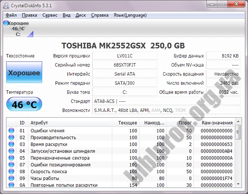The image size is (248, 194).
Task: Click status orb for 09 Часы работы
Action: tap(11, 178)
